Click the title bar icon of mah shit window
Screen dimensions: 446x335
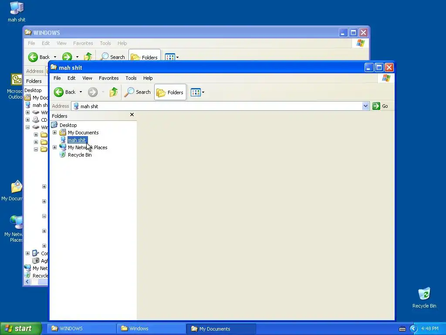tap(54, 67)
